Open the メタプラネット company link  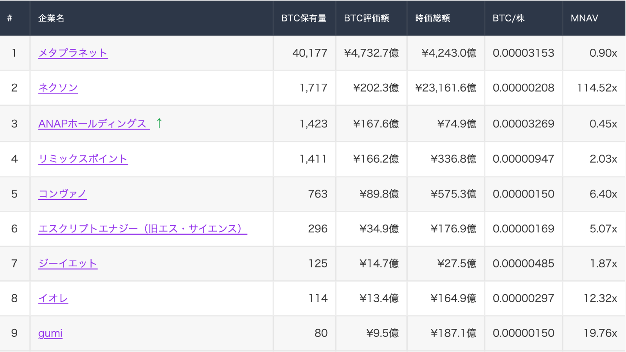click(73, 53)
